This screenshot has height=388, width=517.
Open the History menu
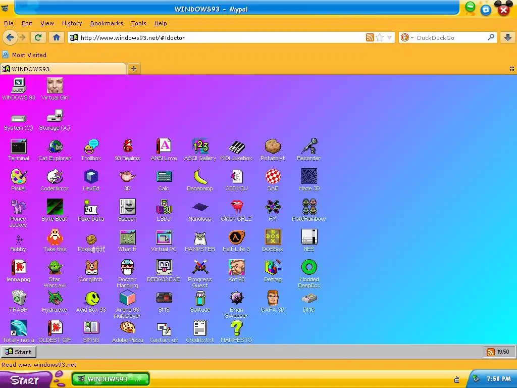point(72,23)
